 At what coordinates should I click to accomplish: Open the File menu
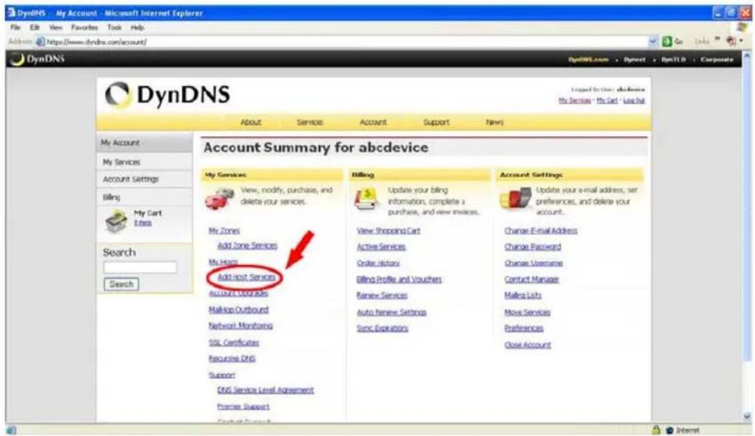coord(15,27)
